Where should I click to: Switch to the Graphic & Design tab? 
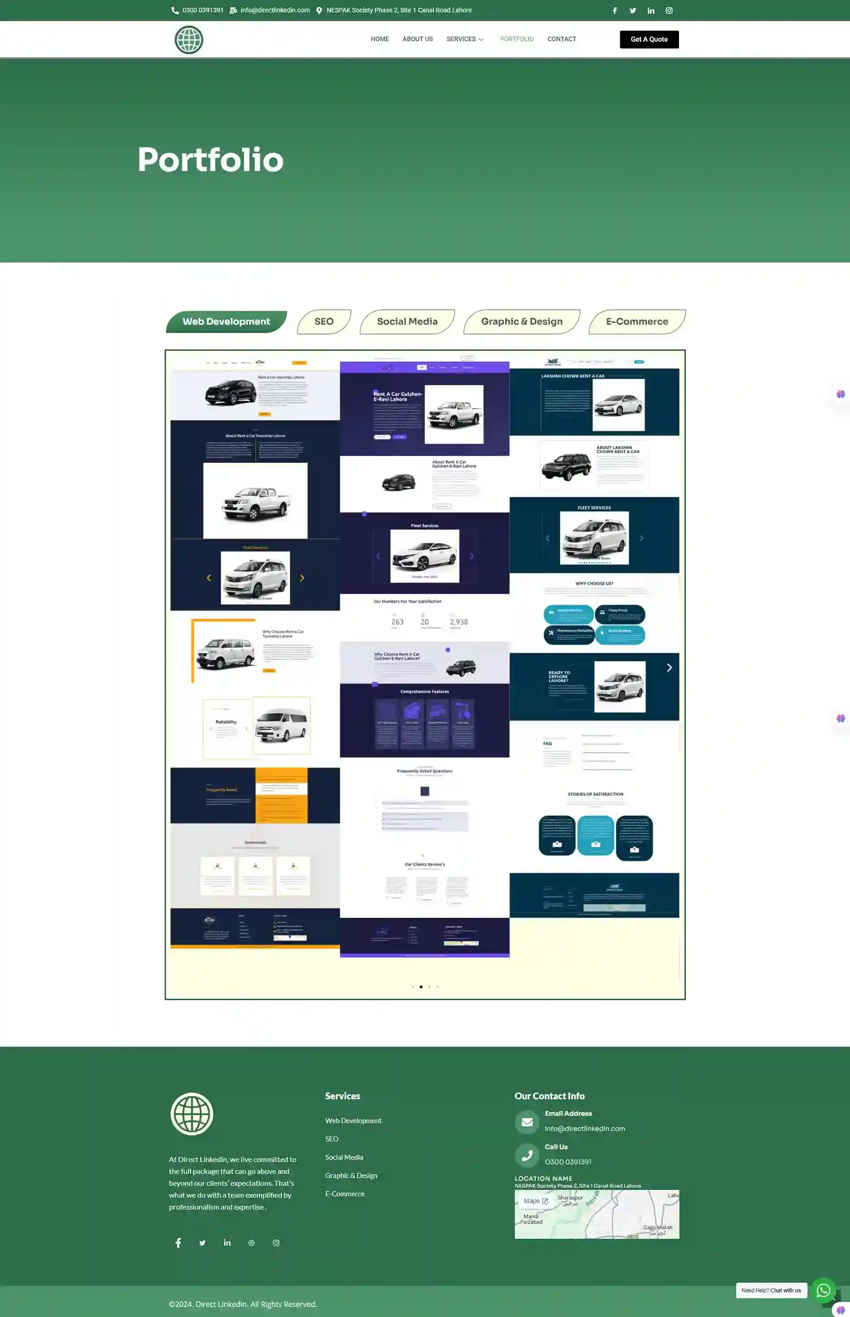(x=521, y=321)
